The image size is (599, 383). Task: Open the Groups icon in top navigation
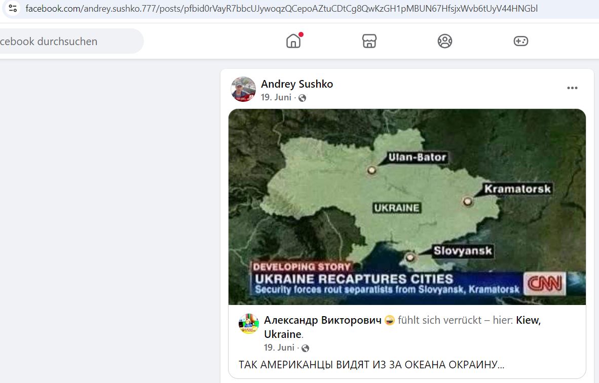click(x=444, y=41)
